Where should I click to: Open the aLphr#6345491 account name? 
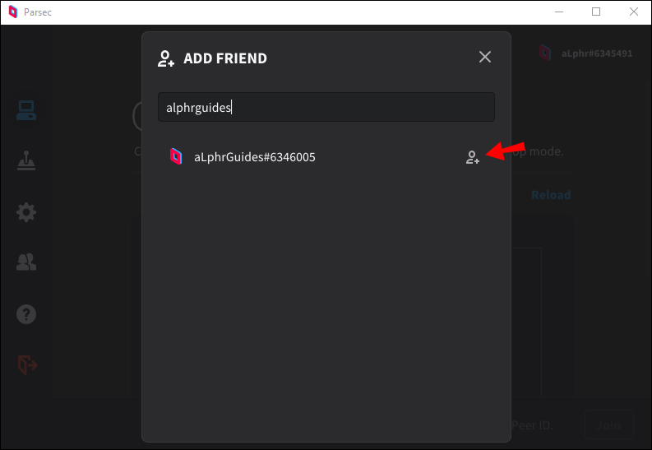pos(596,53)
